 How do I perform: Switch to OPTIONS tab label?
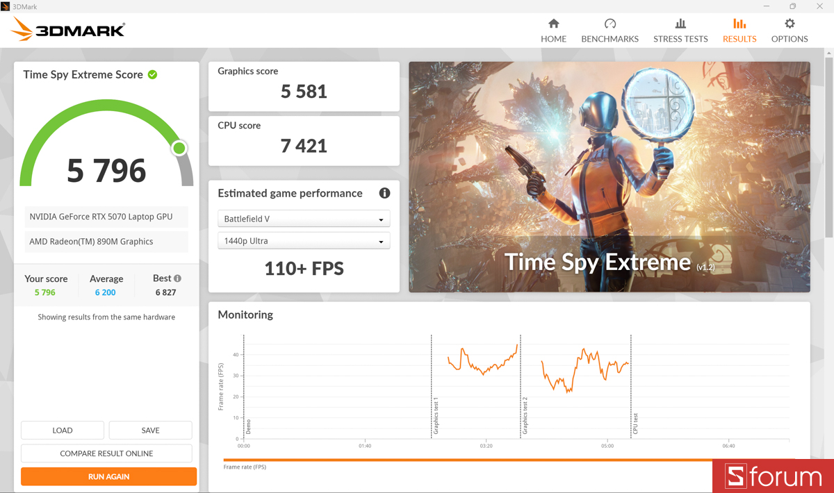tap(790, 39)
